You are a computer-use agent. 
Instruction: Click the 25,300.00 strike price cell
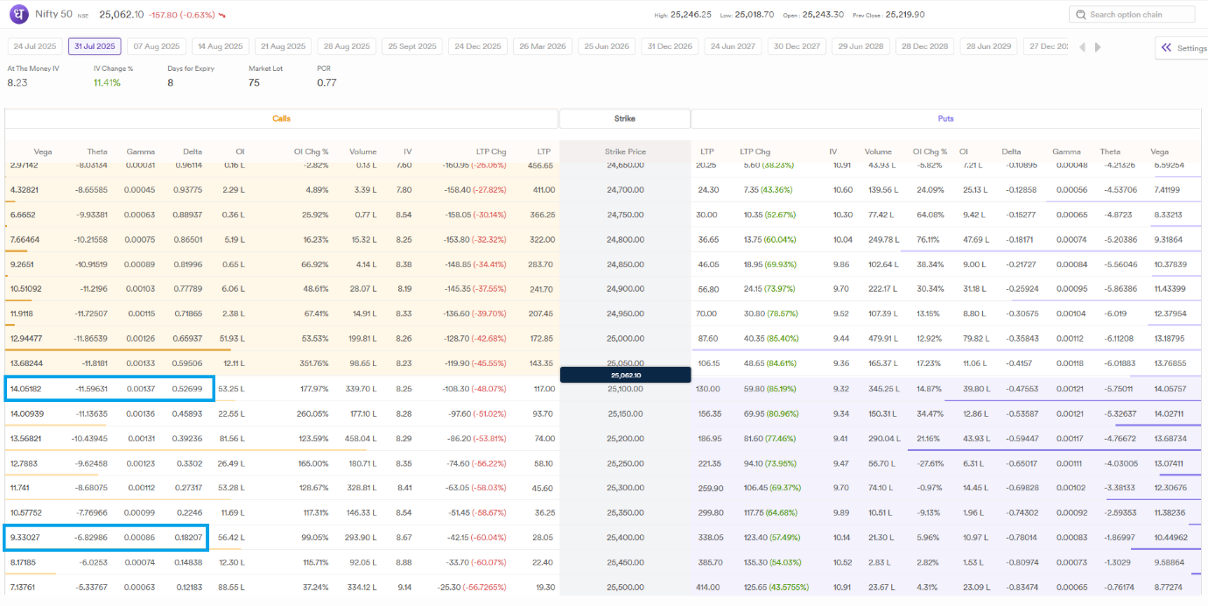(x=625, y=488)
